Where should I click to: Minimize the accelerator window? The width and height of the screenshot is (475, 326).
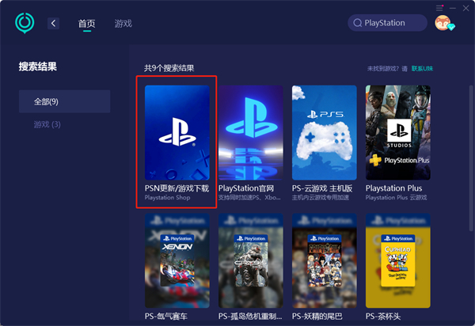pyautogui.click(x=453, y=8)
